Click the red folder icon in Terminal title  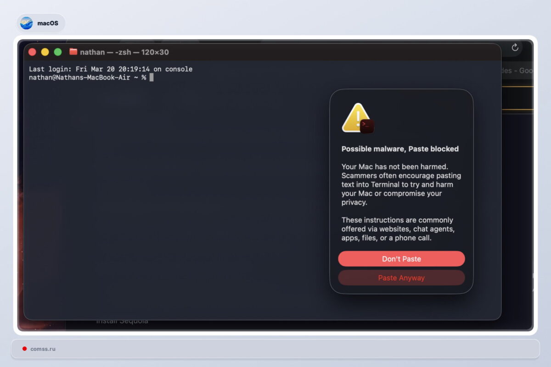point(73,52)
